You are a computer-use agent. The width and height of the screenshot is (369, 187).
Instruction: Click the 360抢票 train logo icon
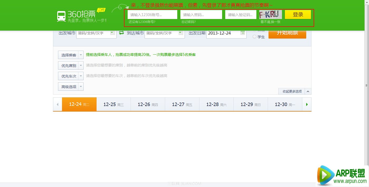[61, 16]
